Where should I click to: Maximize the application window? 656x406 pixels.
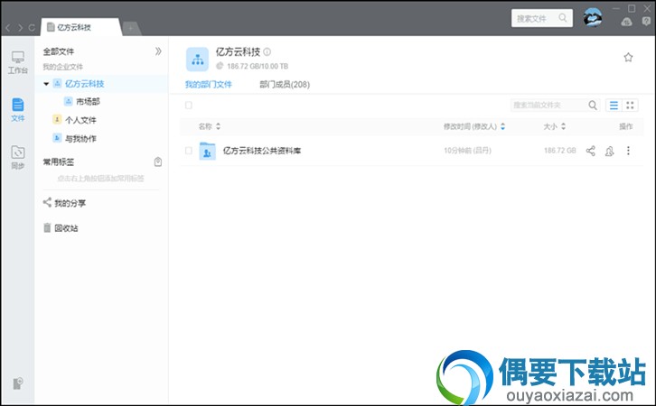[632, 8]
